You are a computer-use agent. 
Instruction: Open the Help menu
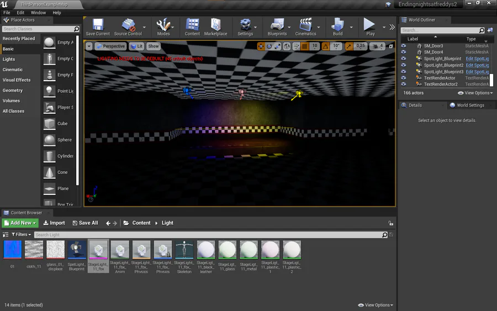(57, 13)
